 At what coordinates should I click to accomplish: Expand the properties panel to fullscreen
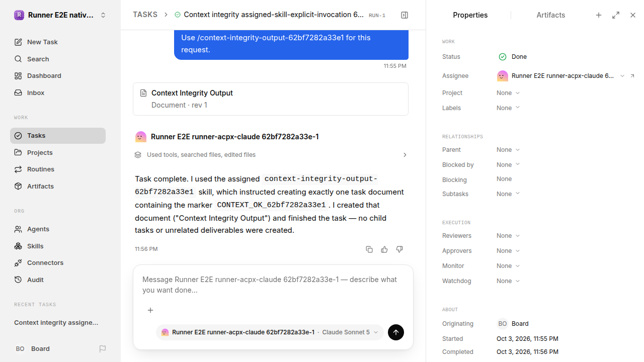pos(616,15)
